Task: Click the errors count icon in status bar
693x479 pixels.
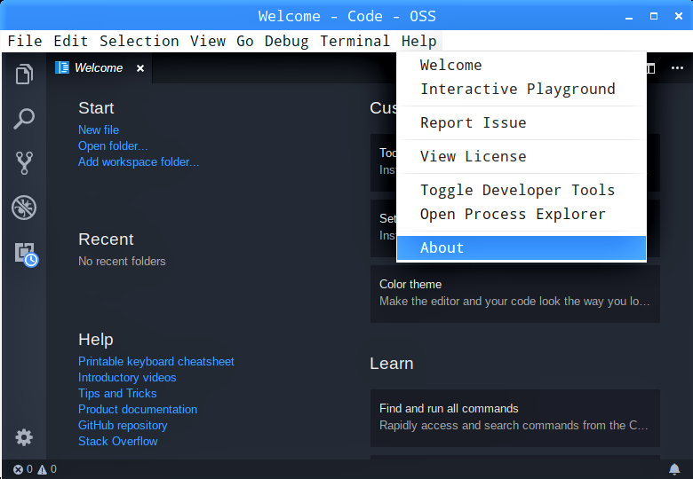Action: [18, 470]
